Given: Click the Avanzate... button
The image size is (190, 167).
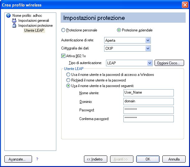Looking at the screenshot, I should (x=18, y=159).
